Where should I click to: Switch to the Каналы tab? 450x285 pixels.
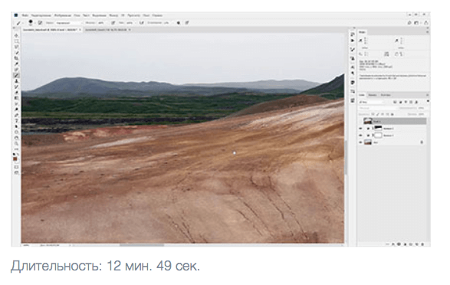(x=373, y=95)
